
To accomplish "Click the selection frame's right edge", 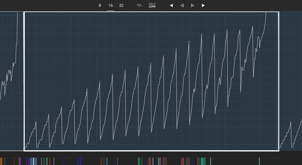I will coord(279,81).
